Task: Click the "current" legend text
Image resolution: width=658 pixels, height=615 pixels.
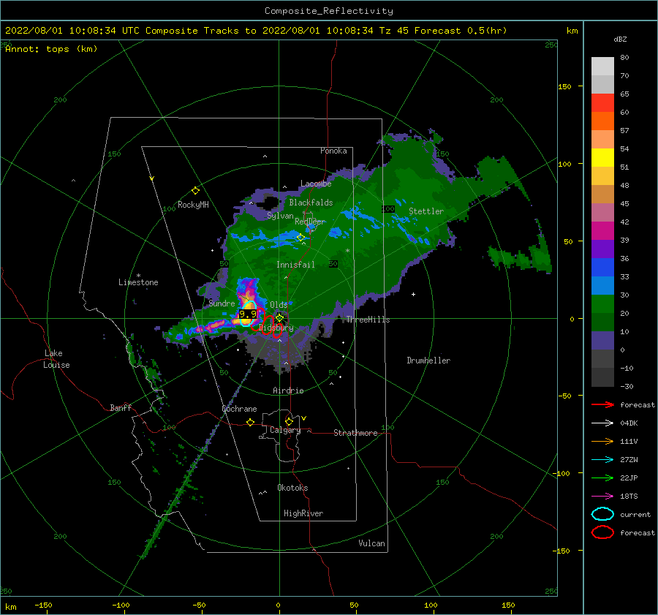Action: pos(635,514)
